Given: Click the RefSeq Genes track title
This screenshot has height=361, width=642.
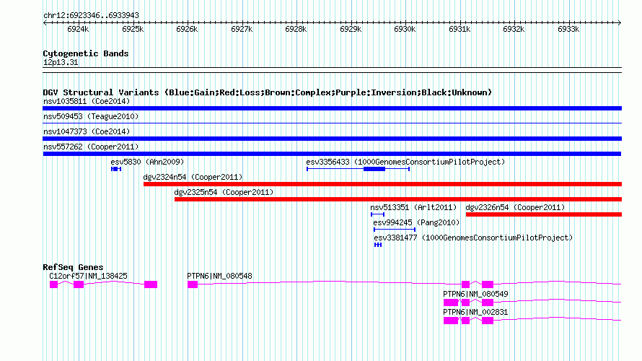Looking at the screenshot, I should click(73, 267).
